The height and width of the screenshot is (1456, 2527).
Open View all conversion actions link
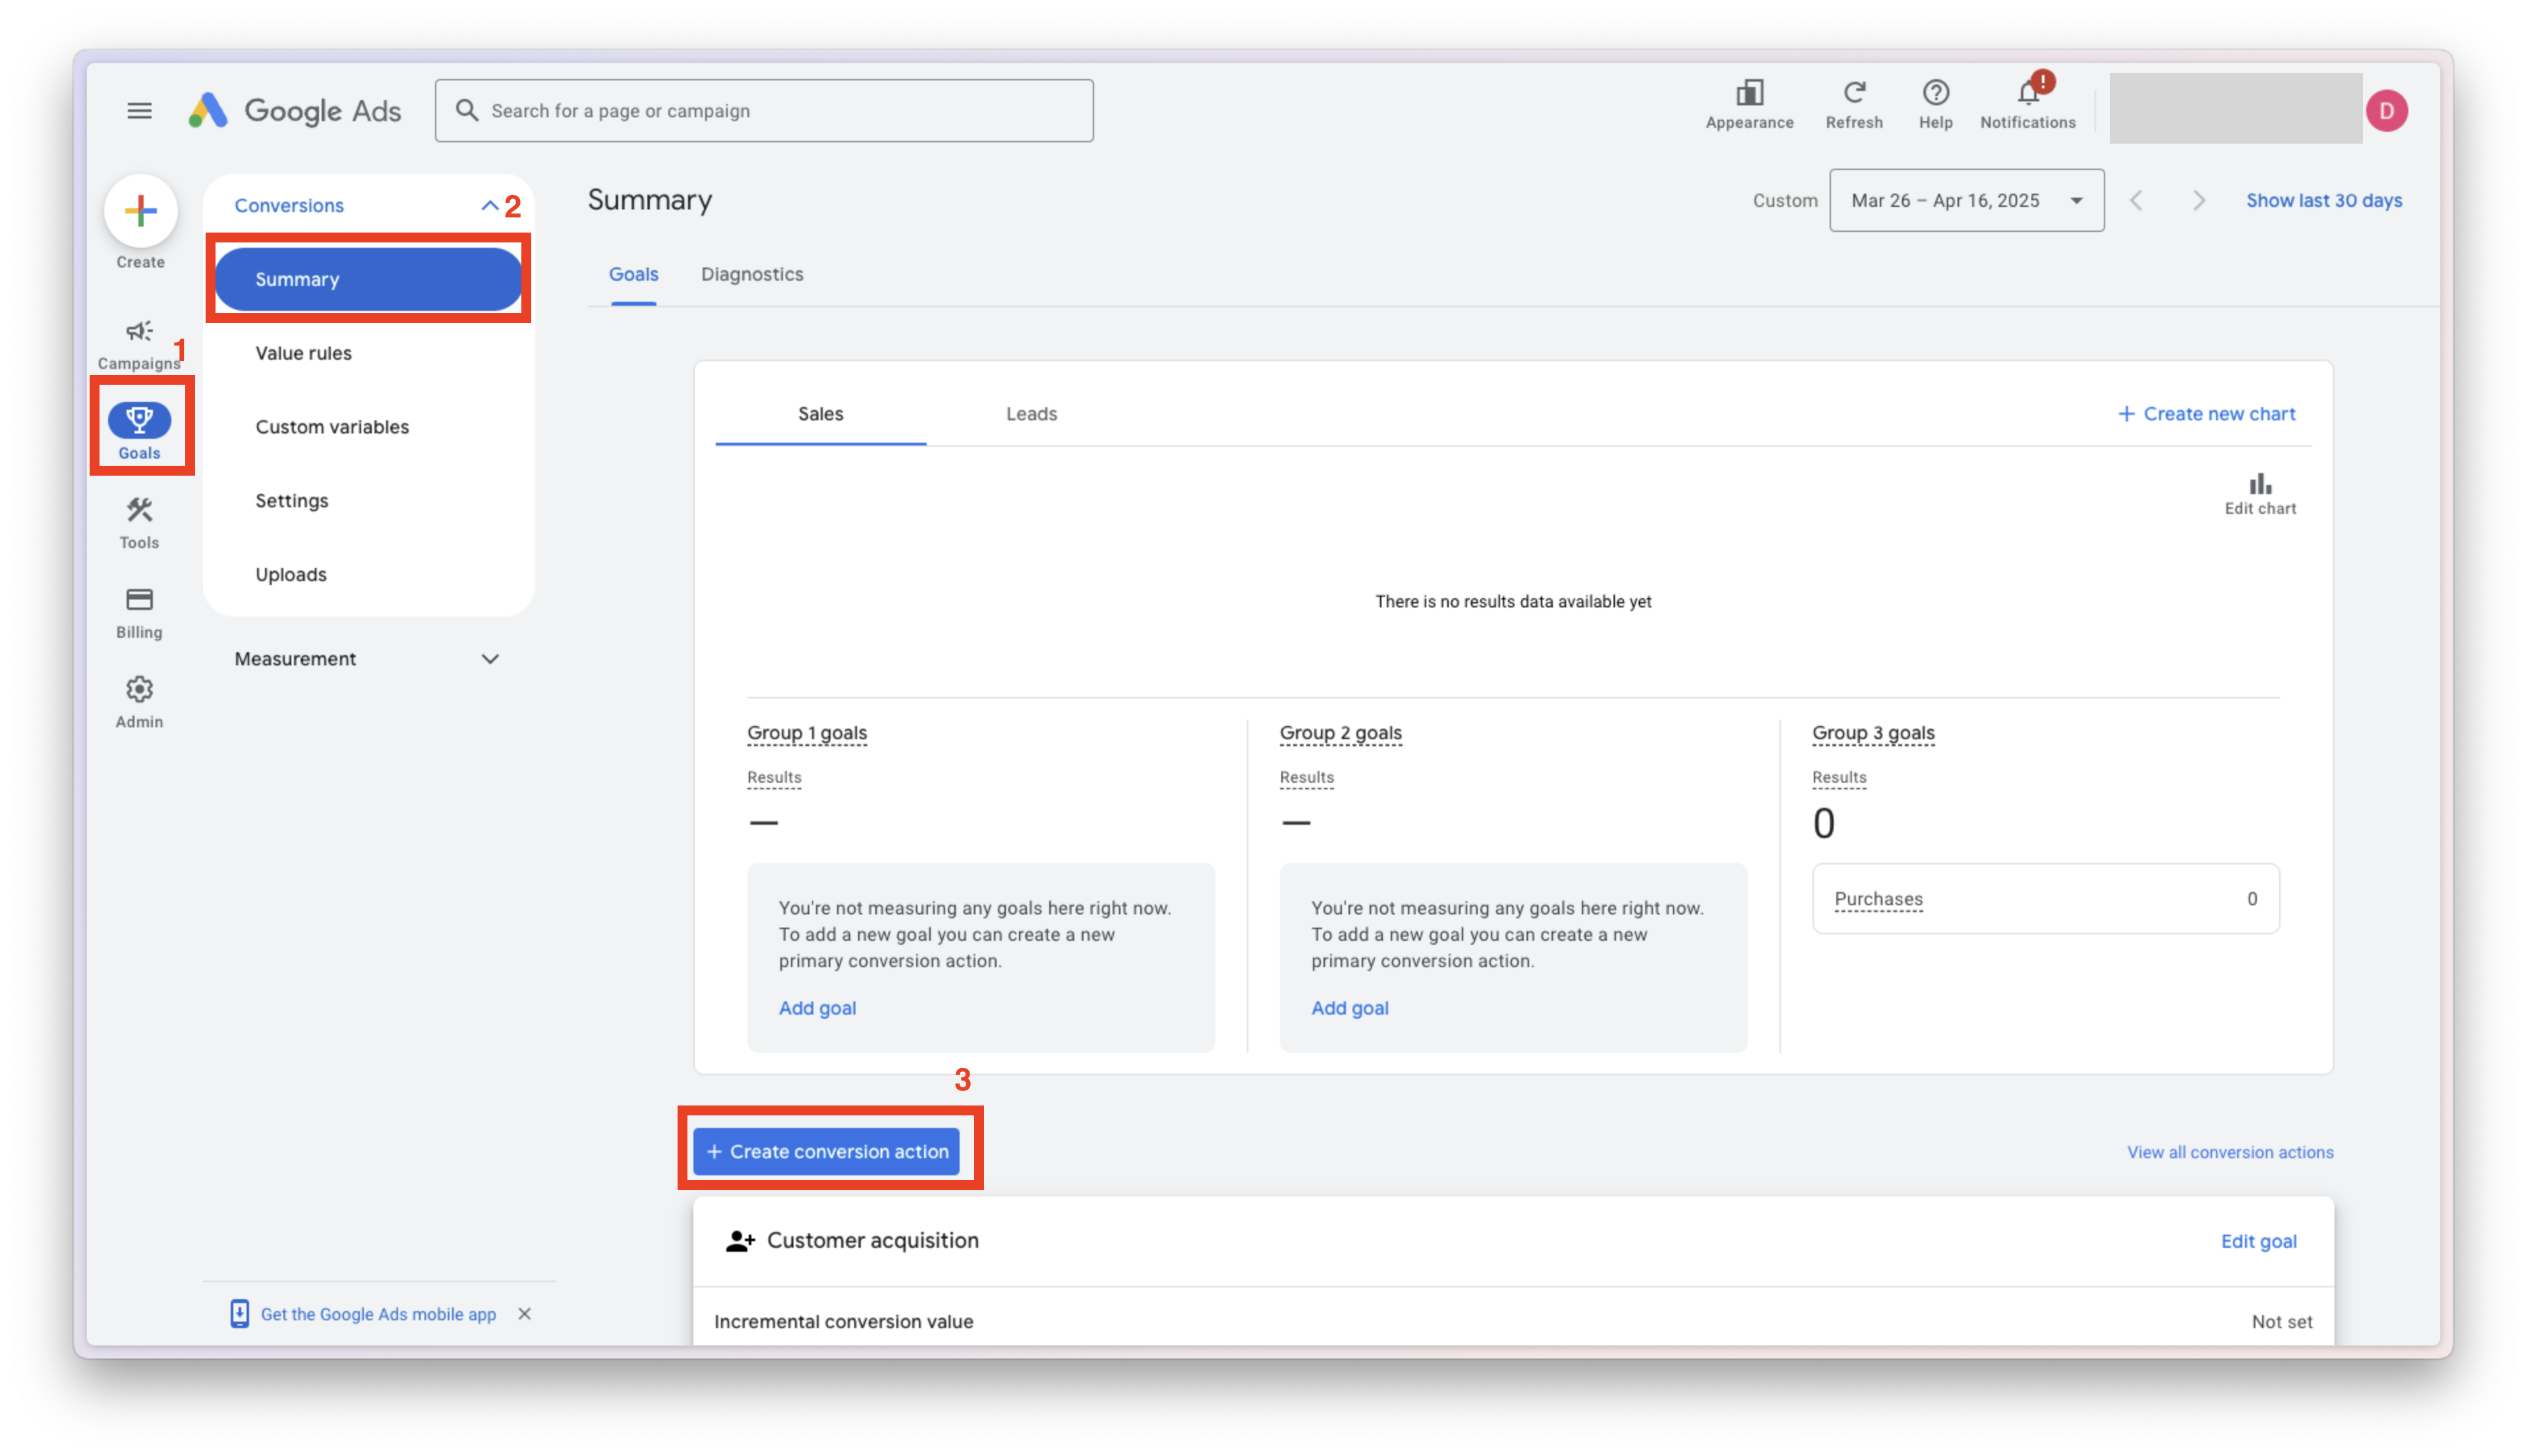(2229, 1152)
